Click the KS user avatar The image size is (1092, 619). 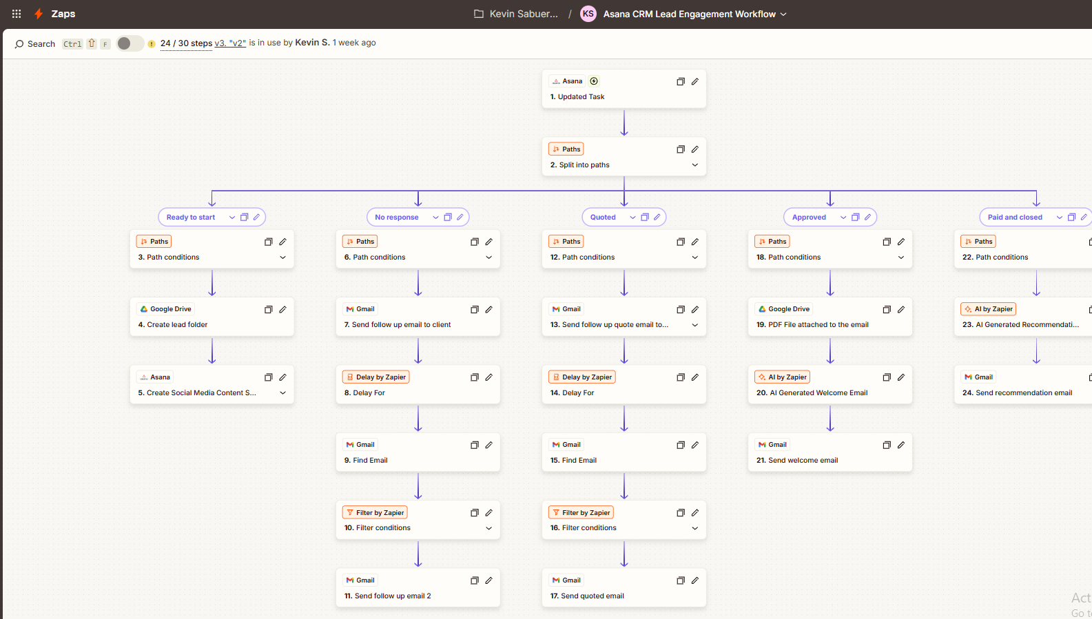click(588, 14)
